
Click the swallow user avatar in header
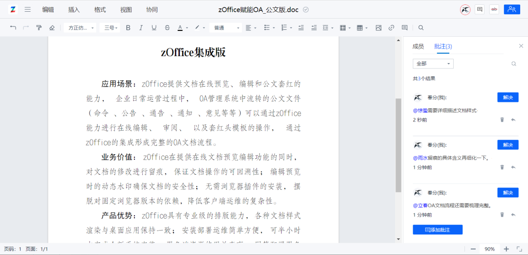[x=465, y=10]
